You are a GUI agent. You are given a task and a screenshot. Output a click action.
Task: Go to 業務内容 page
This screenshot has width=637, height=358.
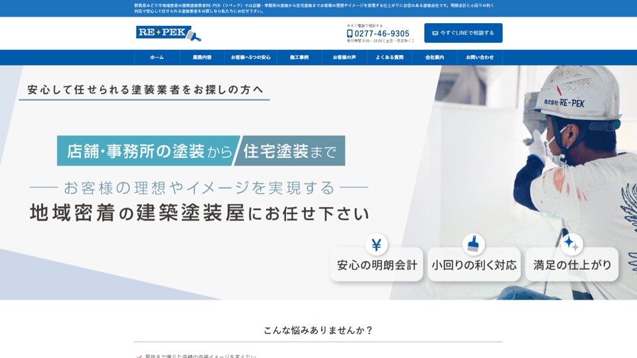pyautogui.click(x=202, y=58)
